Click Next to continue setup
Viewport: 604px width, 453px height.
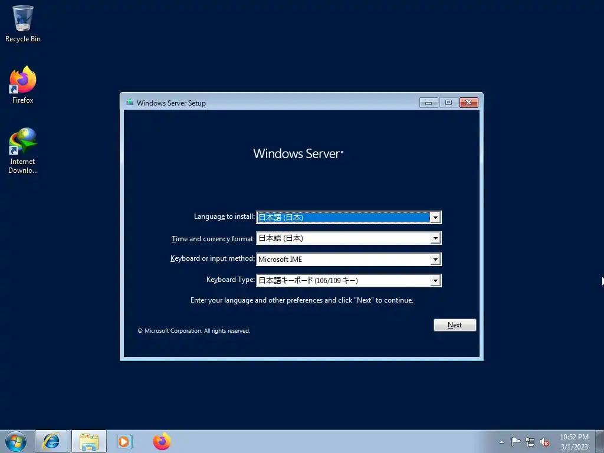coord(455,325)
